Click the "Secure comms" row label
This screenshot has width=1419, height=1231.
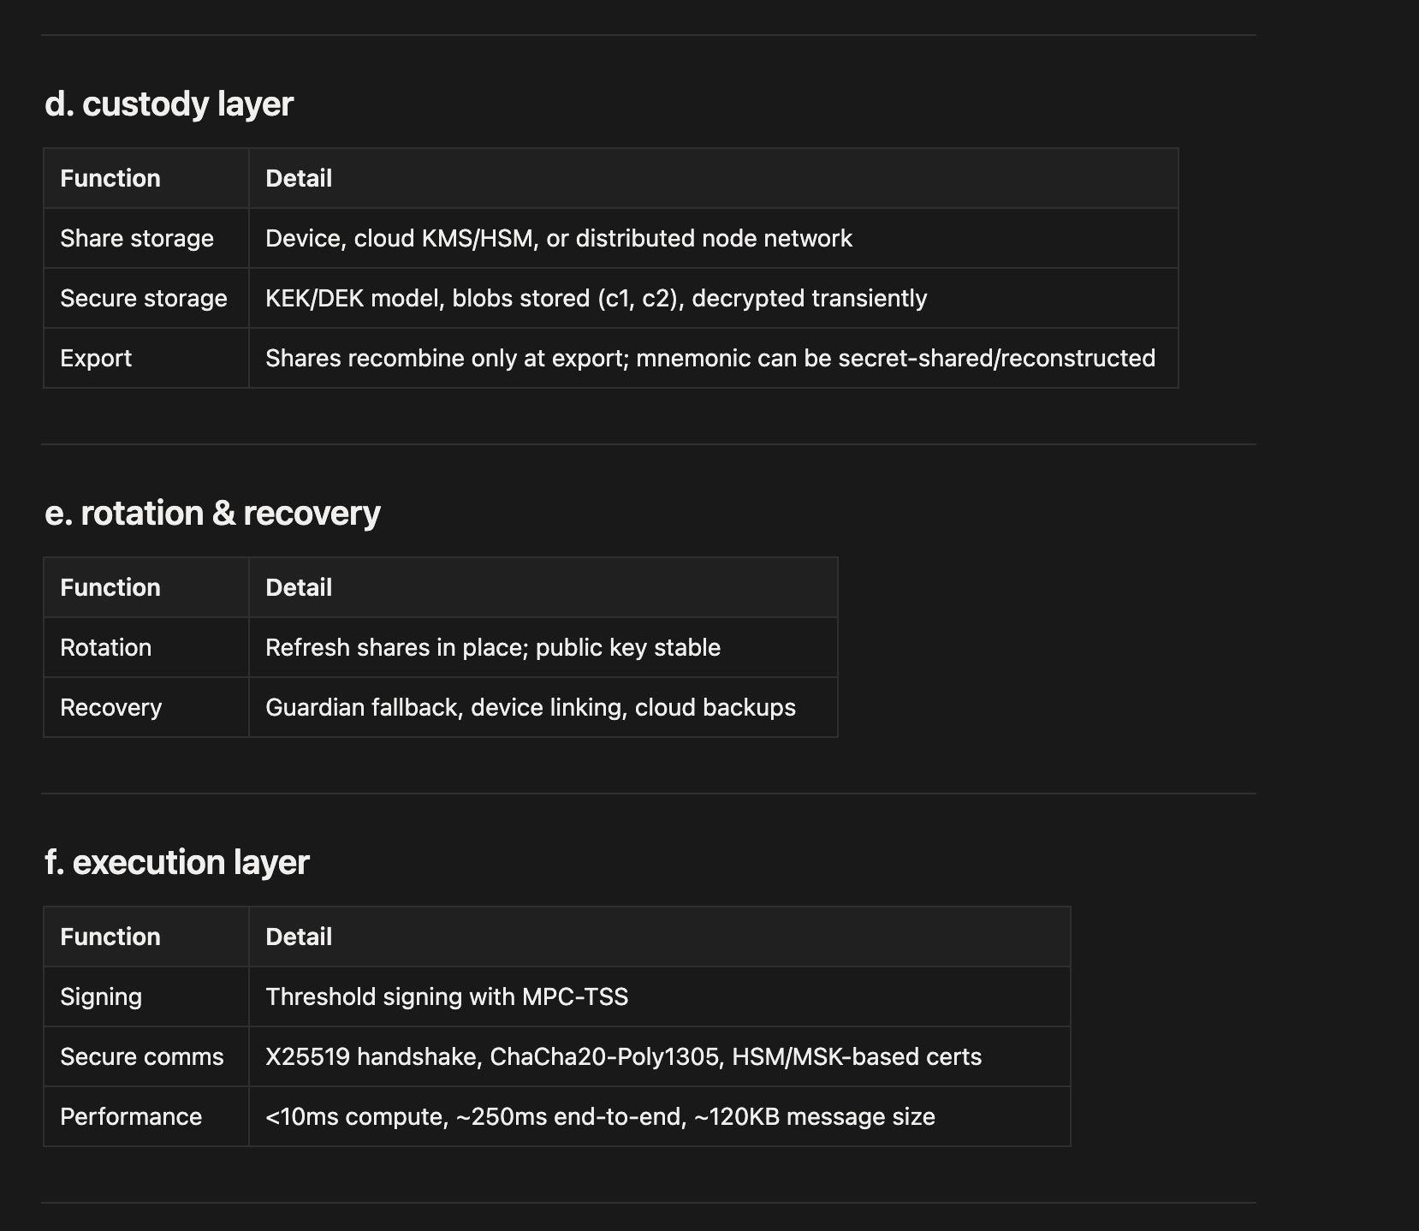(x=141, y=1056)
